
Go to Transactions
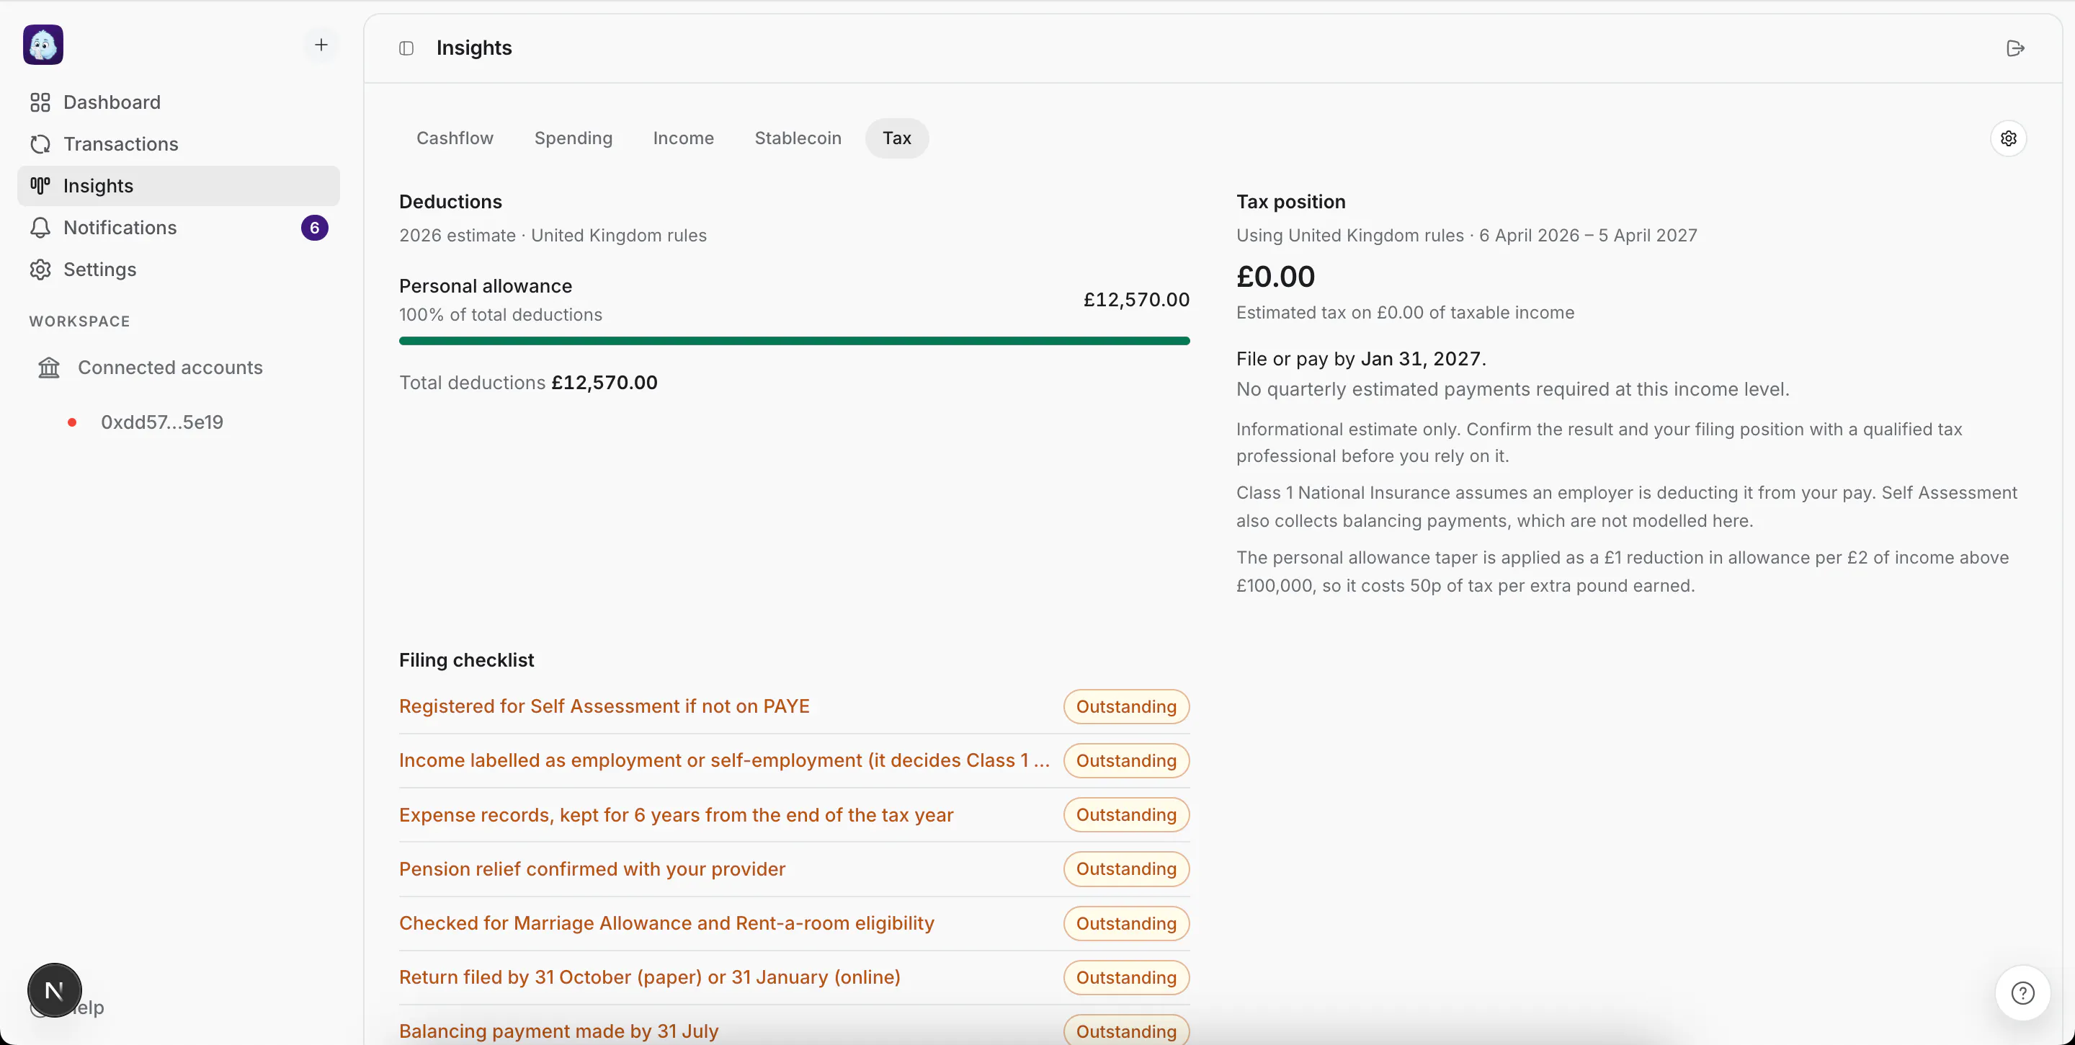tap(179, 144)
